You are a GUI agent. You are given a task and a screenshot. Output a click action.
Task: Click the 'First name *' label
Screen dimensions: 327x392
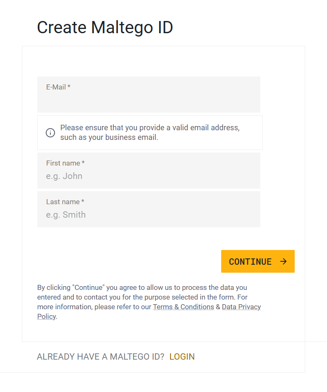65,163
